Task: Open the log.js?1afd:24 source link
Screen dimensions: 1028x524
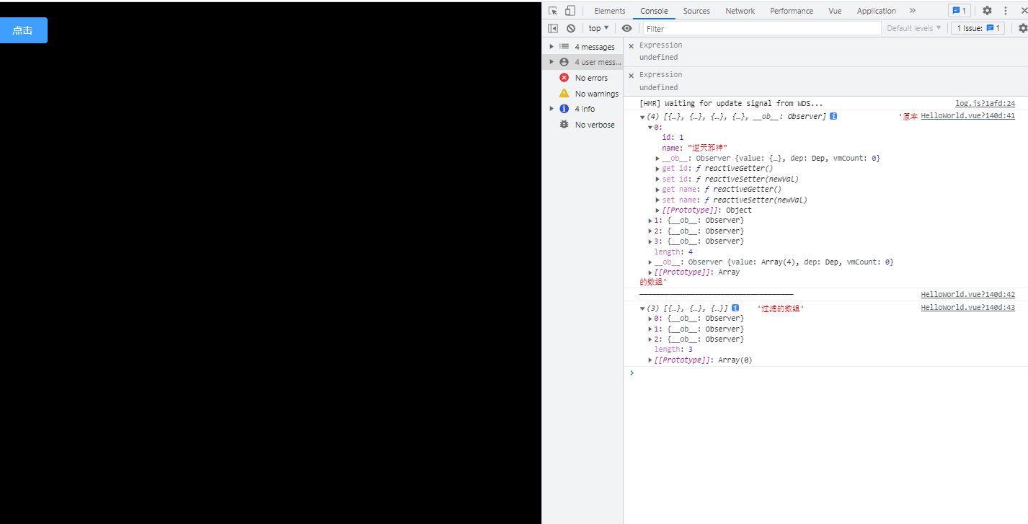Action: tap(985, 104)
